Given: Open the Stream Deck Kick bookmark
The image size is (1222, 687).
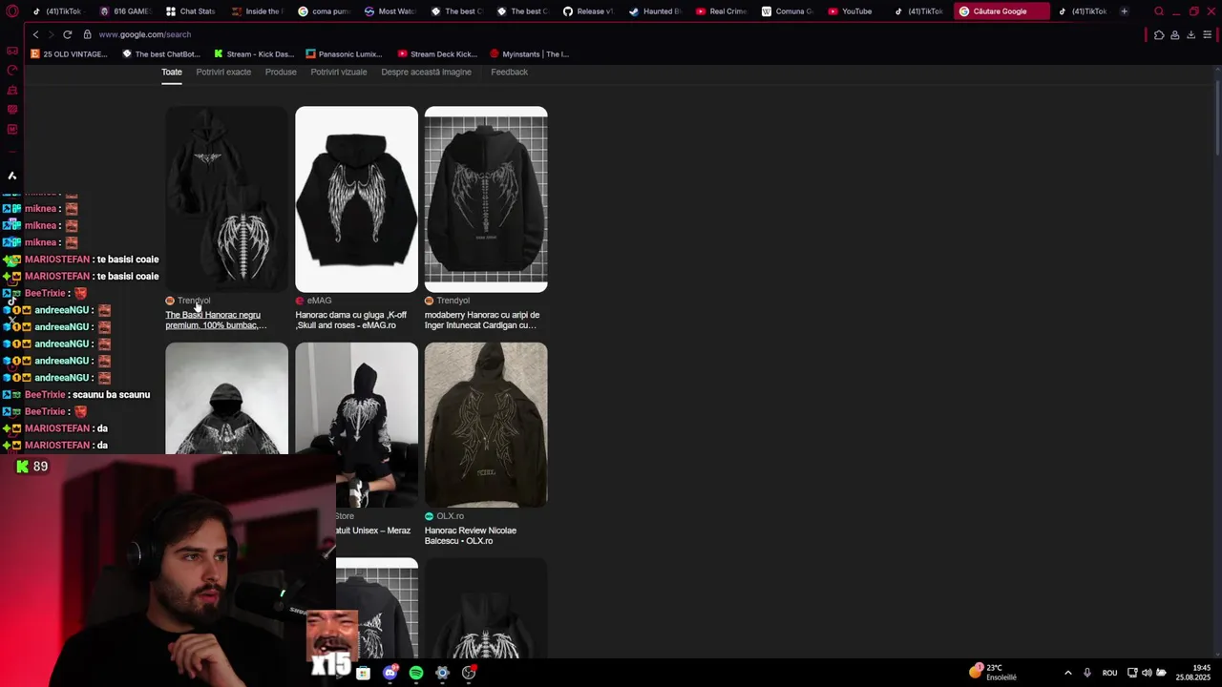Looking at the screenshot, I should point(437,54).
